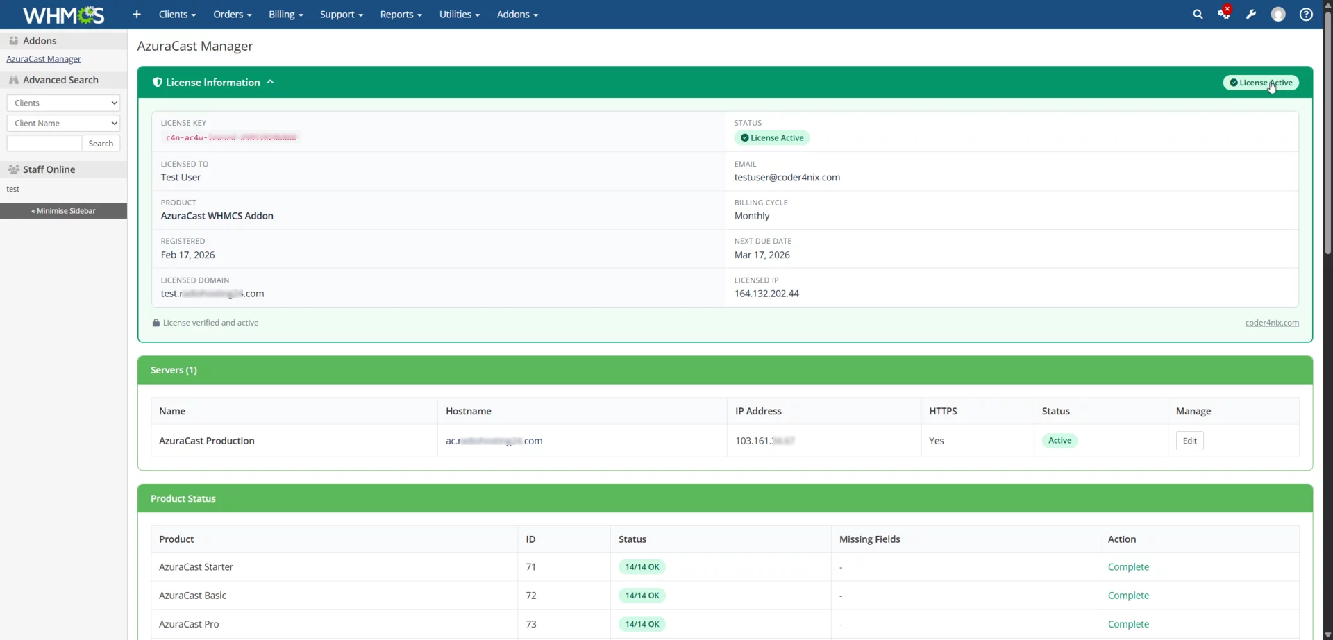Open the Clients search type dropdown

63,103
